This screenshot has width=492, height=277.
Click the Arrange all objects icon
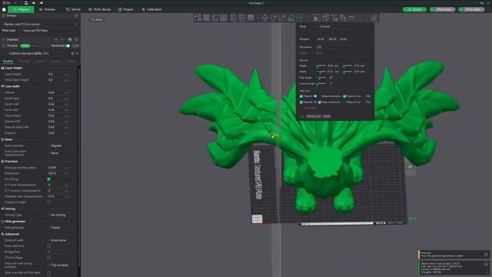point(224,18)
